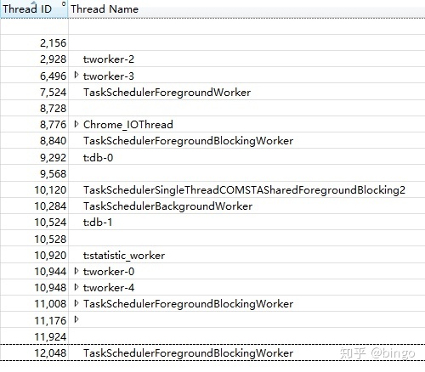
Task: Select thread ID 10,120
Action: tap(50, 190)
